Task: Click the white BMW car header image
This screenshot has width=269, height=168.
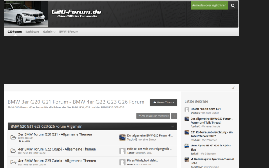Action: [26, 14]
